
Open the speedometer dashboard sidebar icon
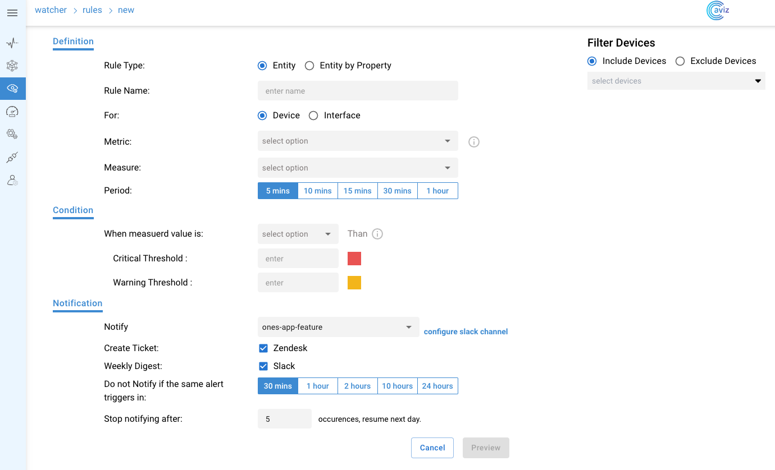(12, 112)
